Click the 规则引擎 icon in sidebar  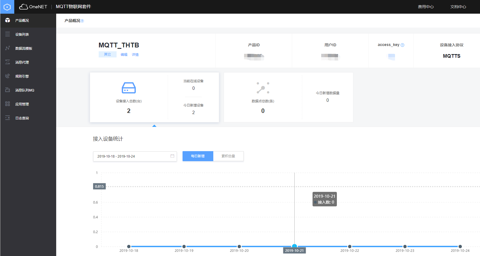tap(8, 76)
